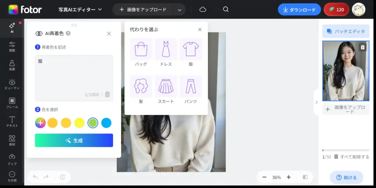Open the ビューティ beauty tools
The width and height of the screenshot is (376, 188).
[x=12, y=84]
